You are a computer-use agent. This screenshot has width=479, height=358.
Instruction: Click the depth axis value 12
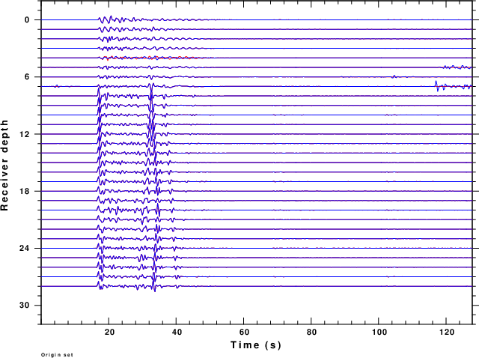point(25,134)
